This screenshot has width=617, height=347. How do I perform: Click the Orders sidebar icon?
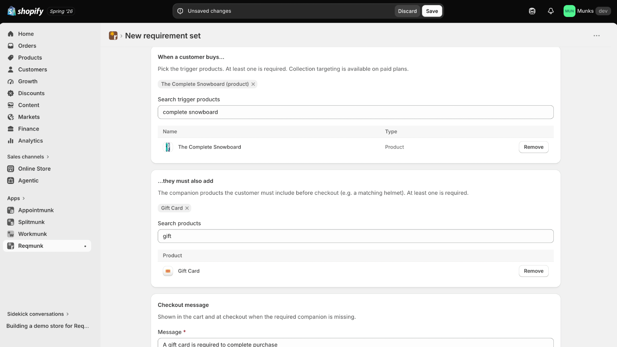[11, 46]
